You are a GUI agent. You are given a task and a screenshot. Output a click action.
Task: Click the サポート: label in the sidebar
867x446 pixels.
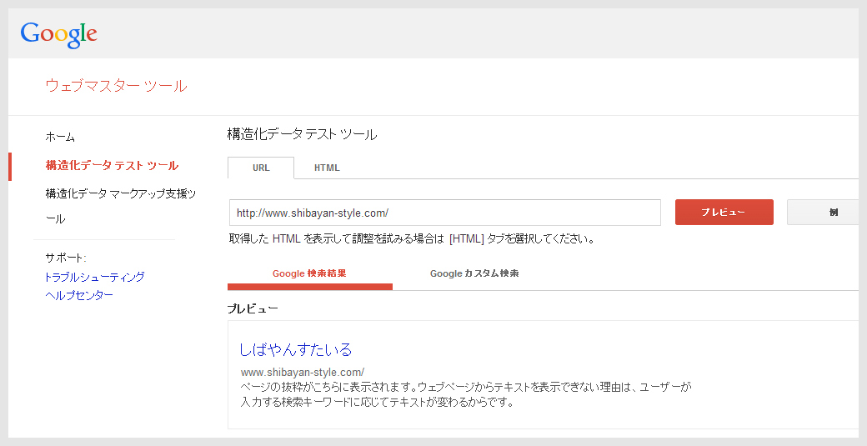click(x=66, y=258)
